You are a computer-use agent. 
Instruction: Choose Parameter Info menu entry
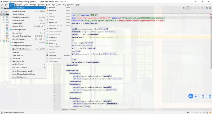coord(28,20)
